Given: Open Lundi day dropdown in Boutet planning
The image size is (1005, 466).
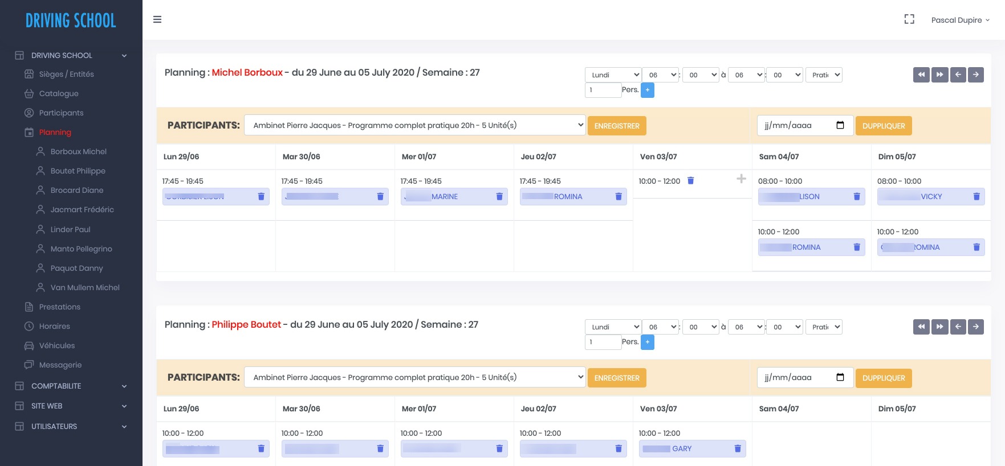Looking at the screenshot, I should coord(613,327).
